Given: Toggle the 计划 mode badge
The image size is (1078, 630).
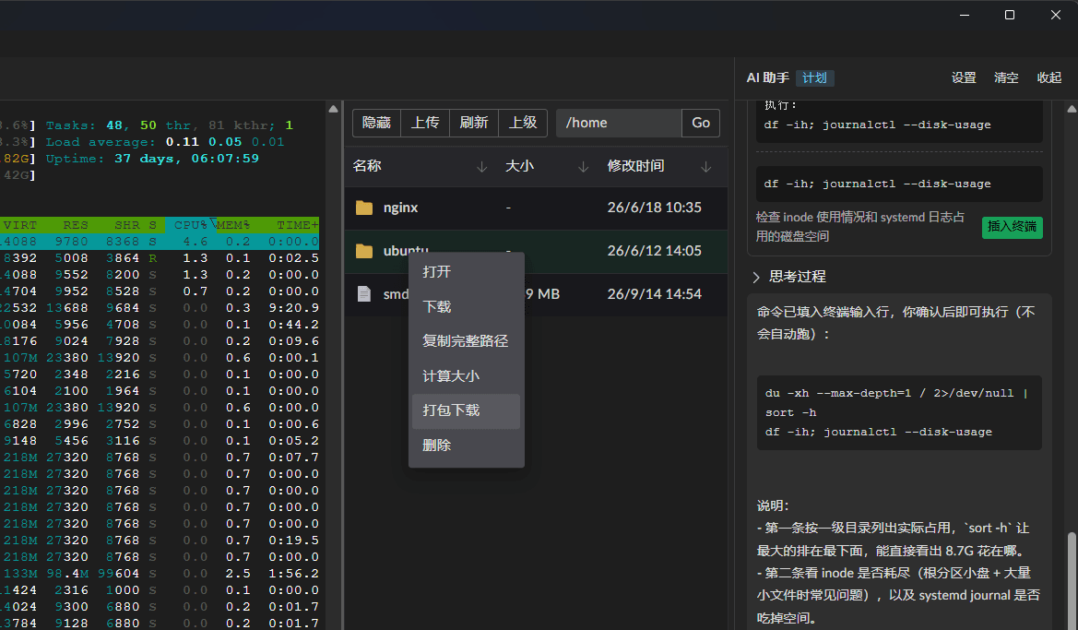Looking at the screenshot, I should 815,78.
